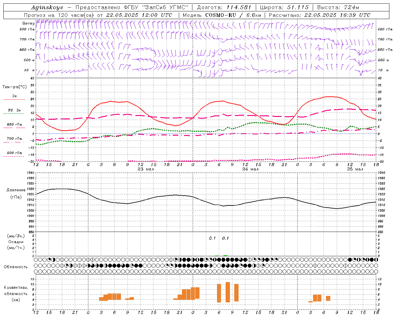Click the Долгота: 114.581 value
This screenshot has width=394, height=315.
(224, 7)
